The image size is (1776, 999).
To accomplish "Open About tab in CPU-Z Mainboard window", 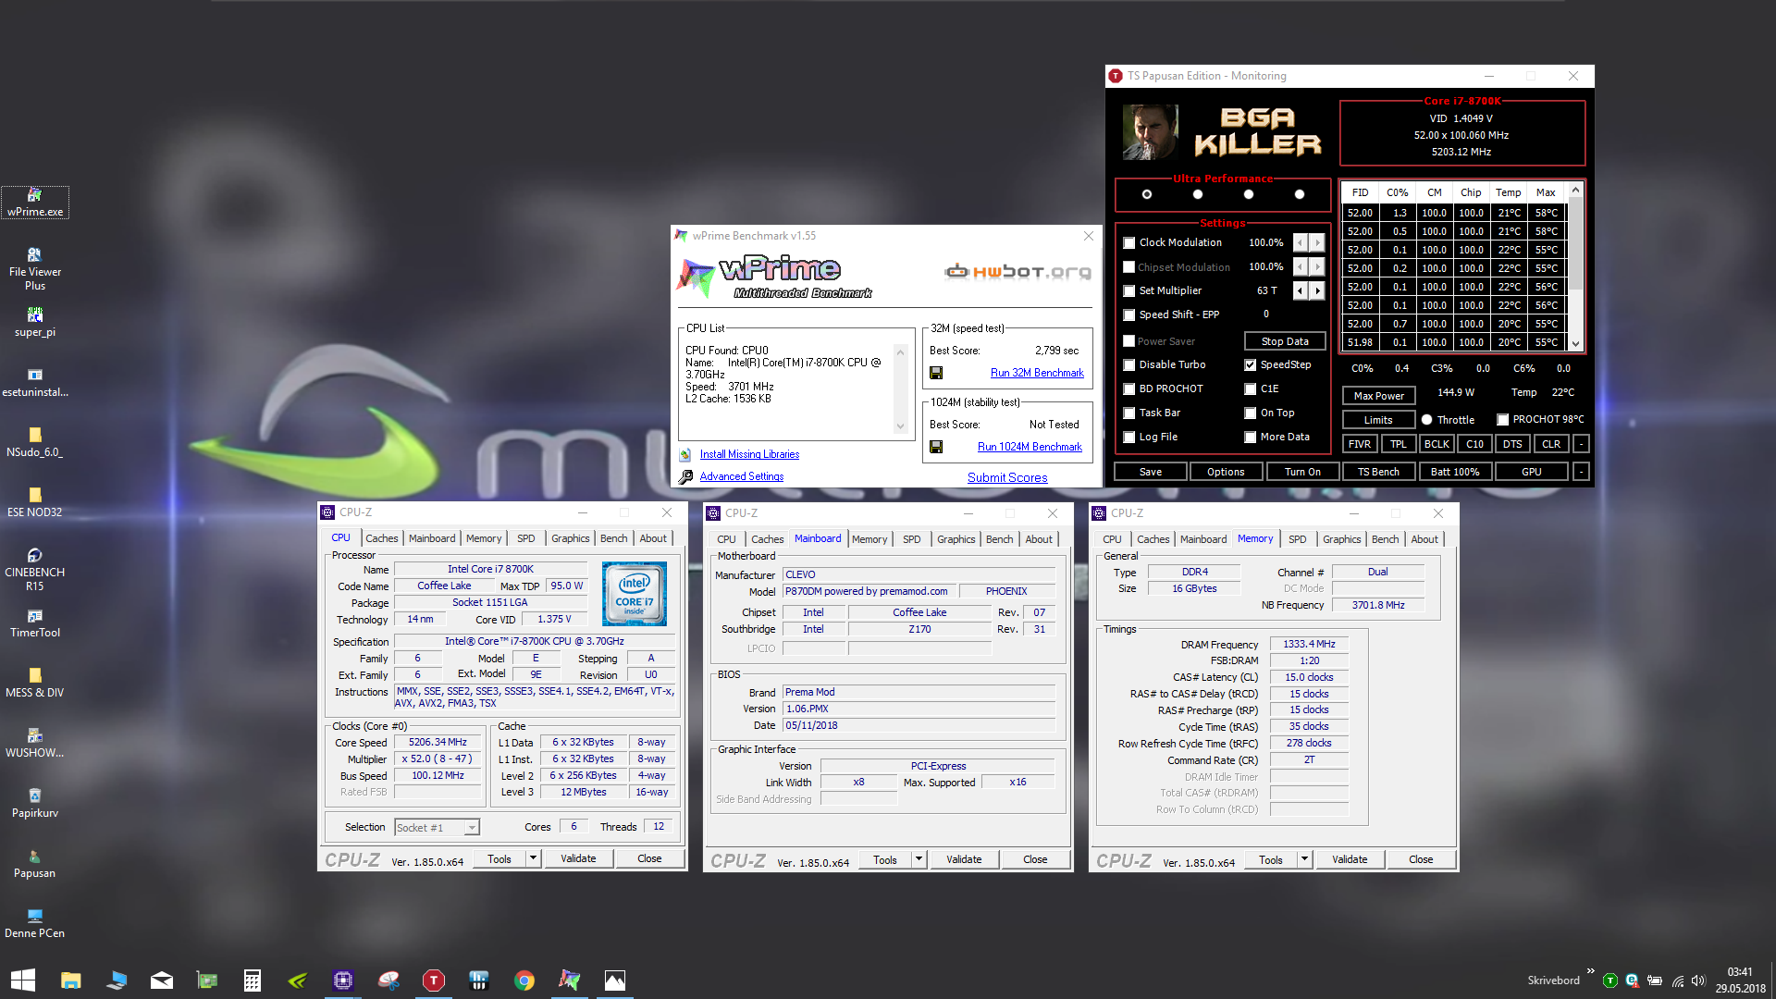I will point(1038,539).
